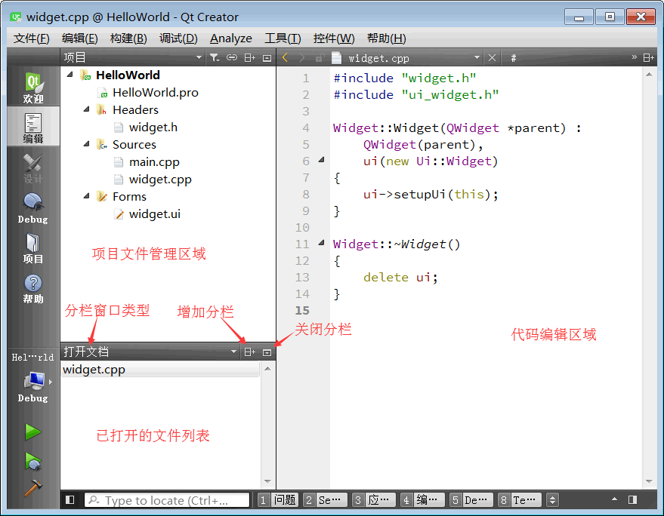The width and height of the screenshot is (664, 516).
Task: Open the 5 Debugger console pane
Action: 471,500
